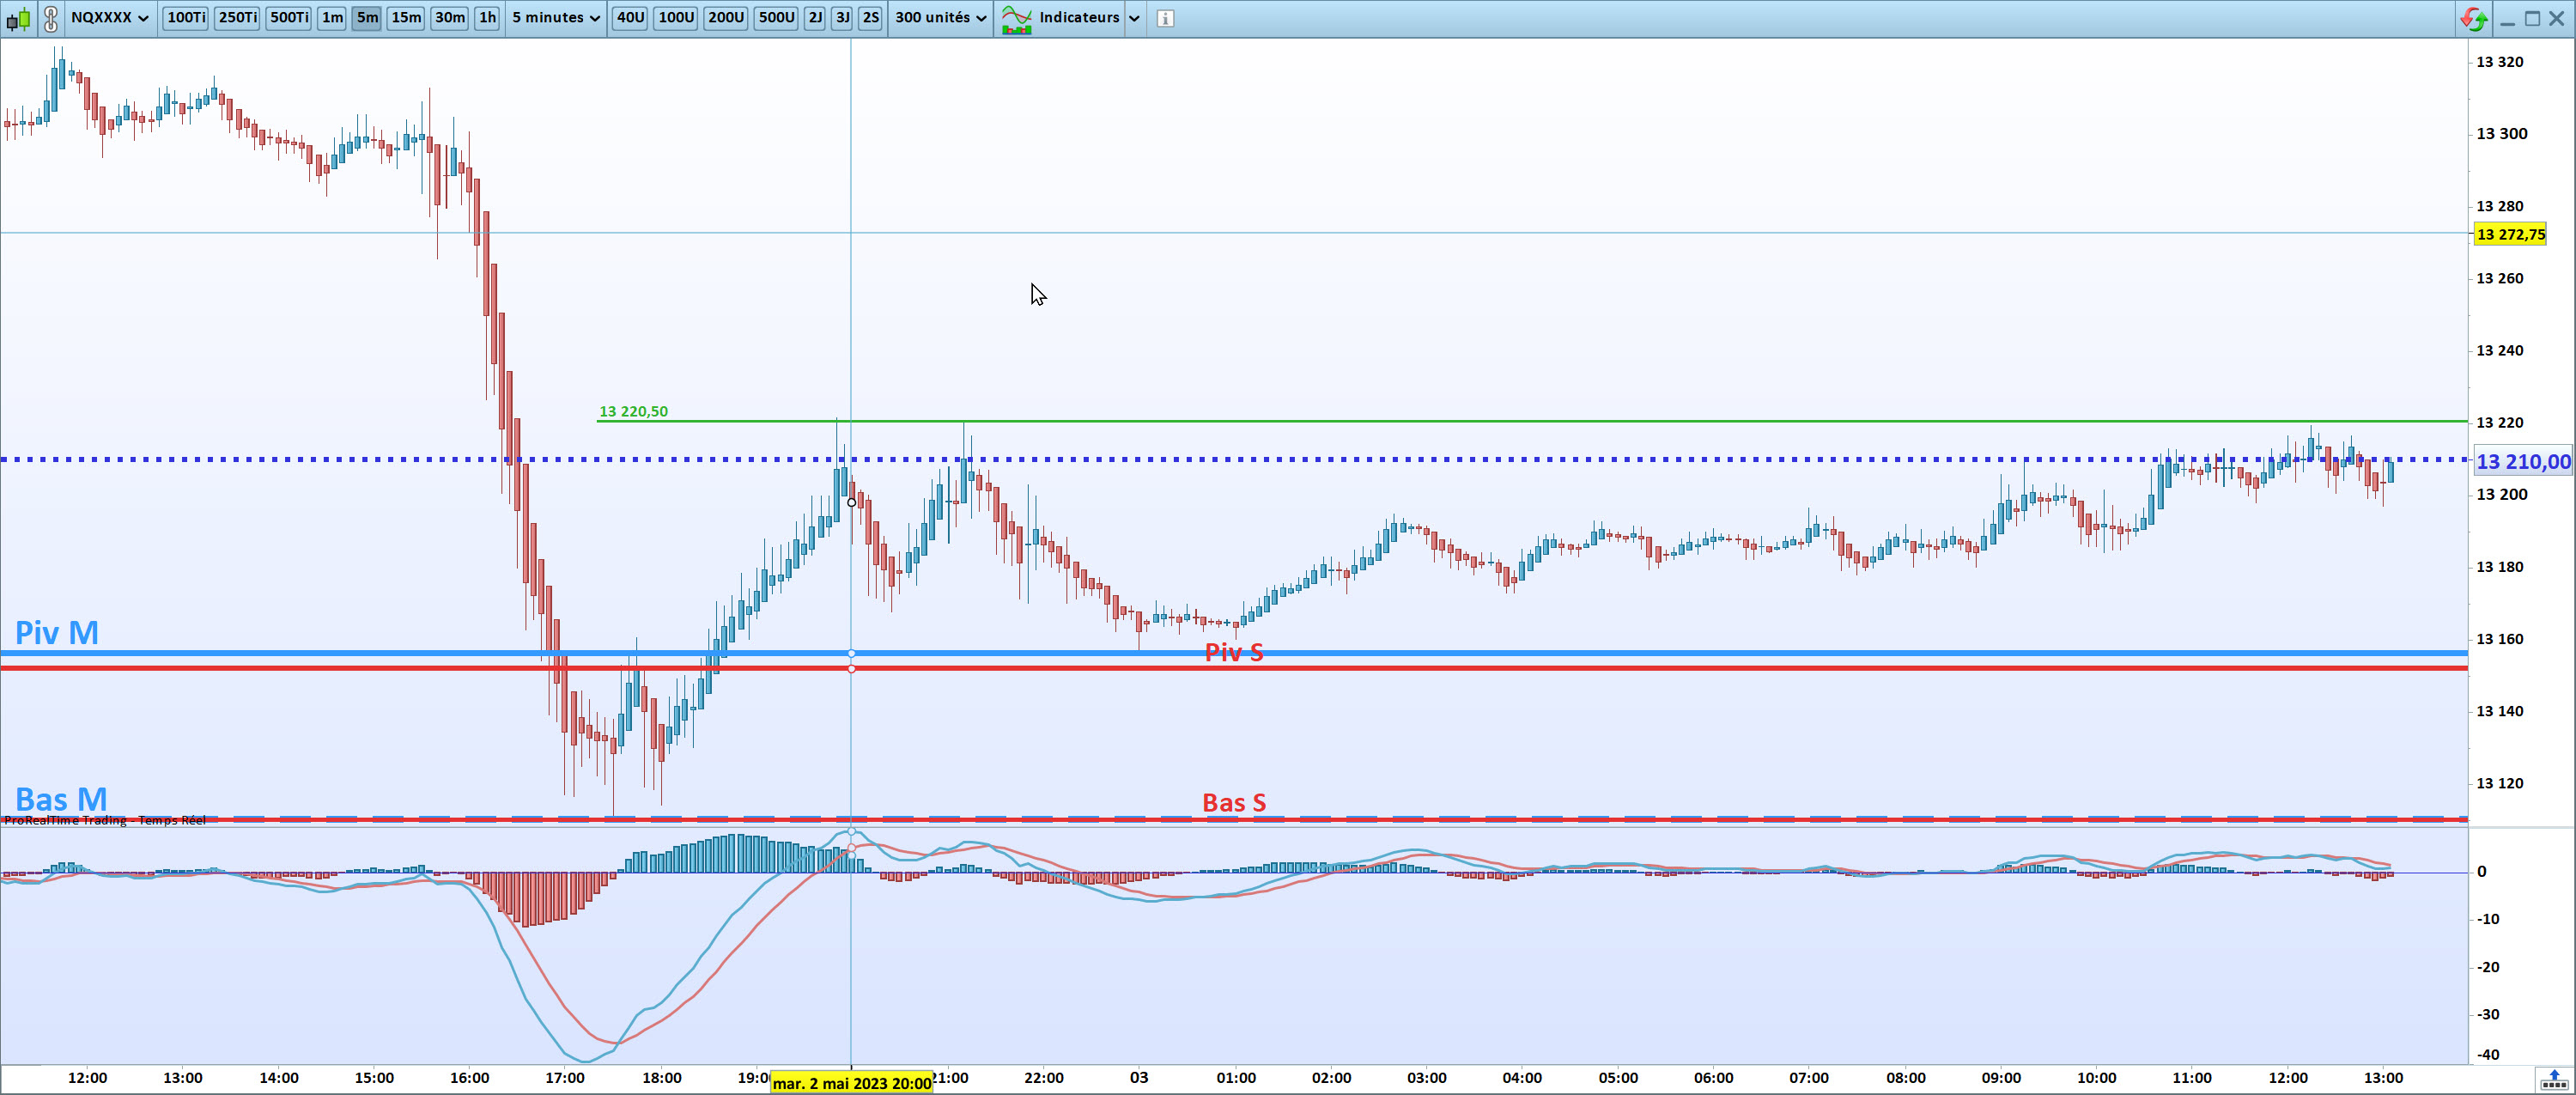The image size is (2576, 1095).
Task: Click the yellow 13 272,75 price label
Action: click(2510, 235)
